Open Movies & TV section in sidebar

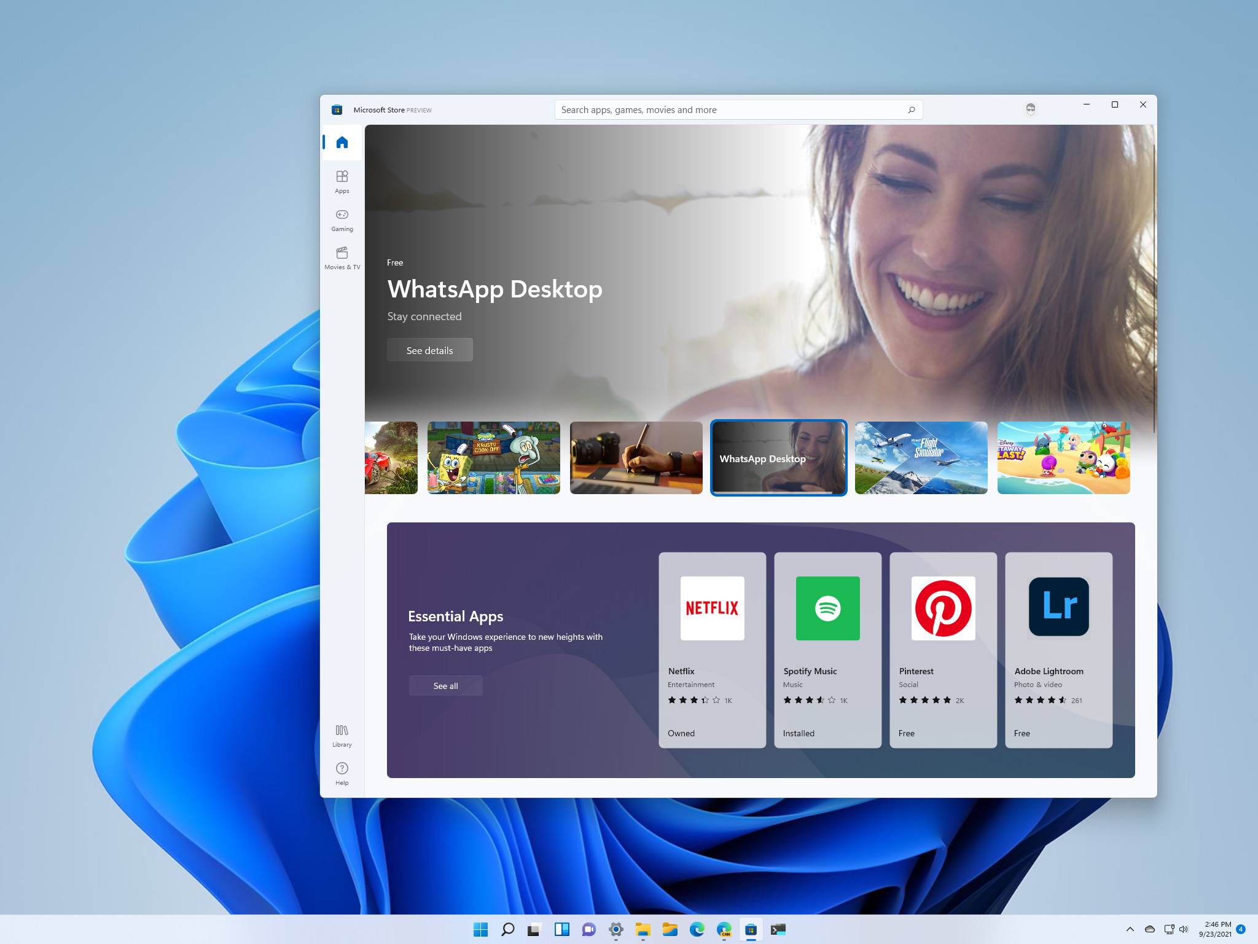342,258
